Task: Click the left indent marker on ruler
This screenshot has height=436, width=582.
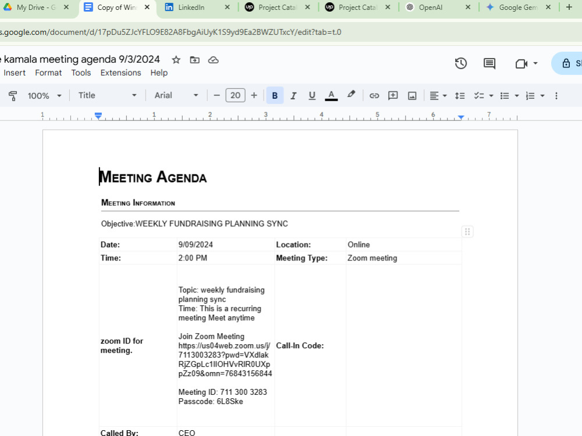Action: click(98, 116)
